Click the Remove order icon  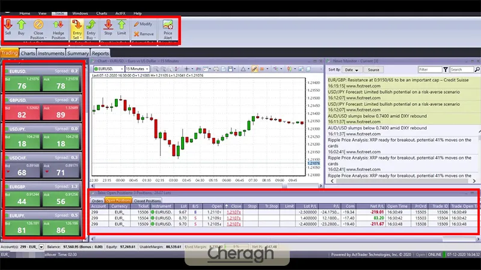144,34
